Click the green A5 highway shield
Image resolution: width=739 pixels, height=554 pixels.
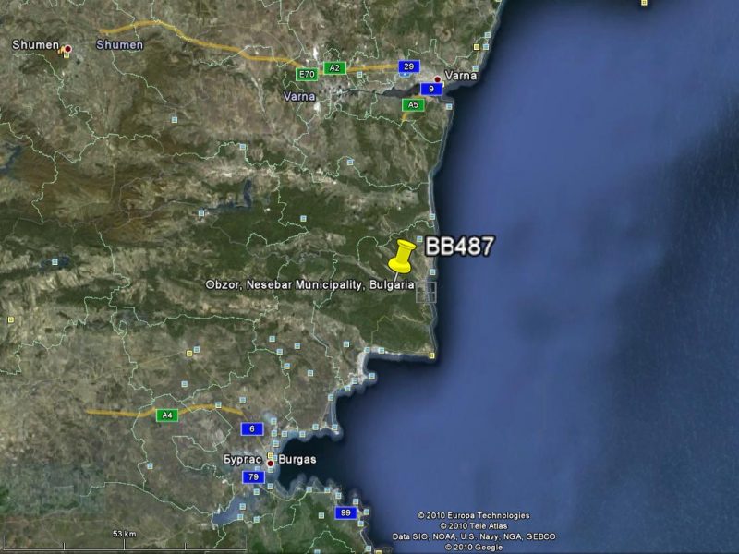coord(412,105)
